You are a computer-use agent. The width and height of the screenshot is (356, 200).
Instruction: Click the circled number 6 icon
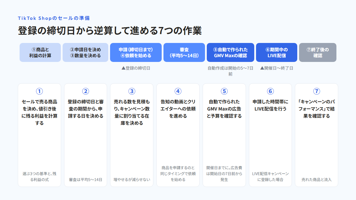coord(270,91)
